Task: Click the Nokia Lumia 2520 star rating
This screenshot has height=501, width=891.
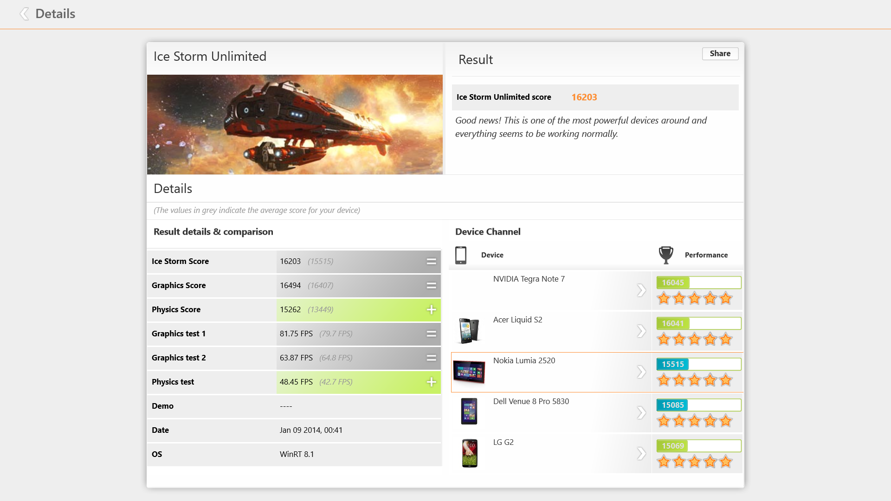Action: click(695, 380)
